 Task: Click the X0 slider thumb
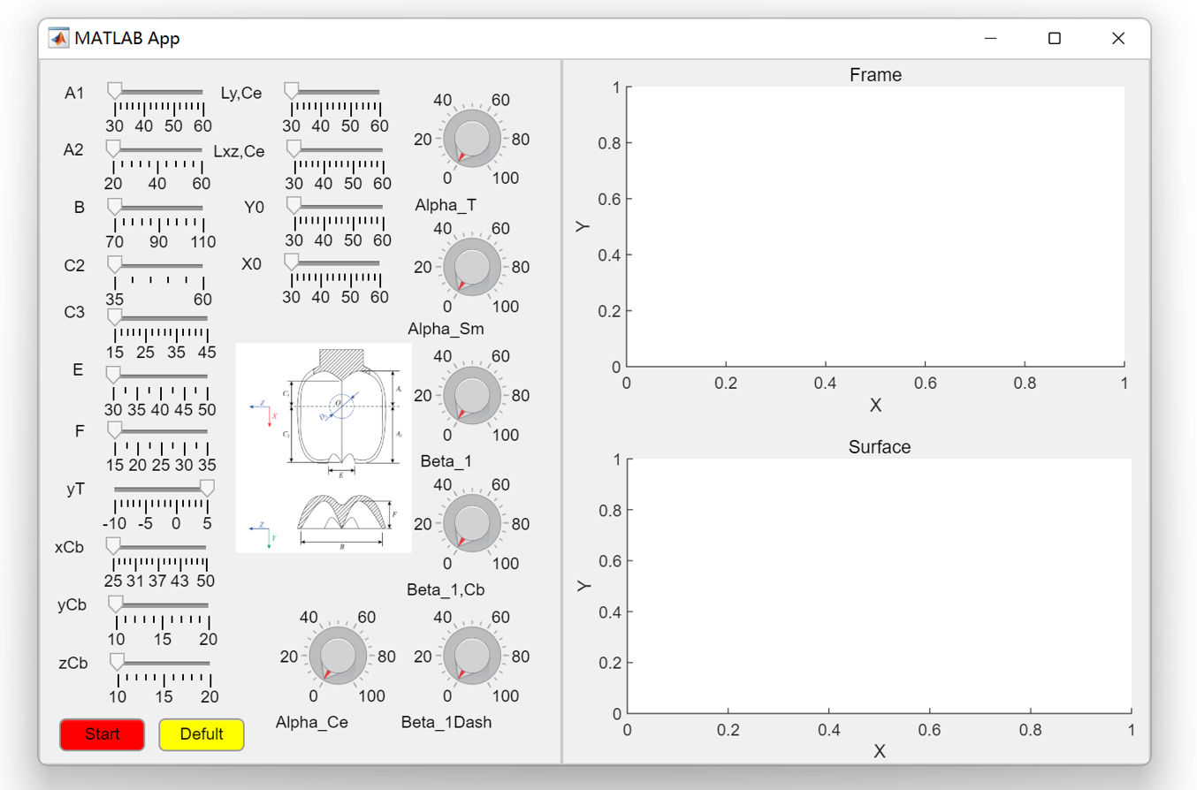coord(291,262)
